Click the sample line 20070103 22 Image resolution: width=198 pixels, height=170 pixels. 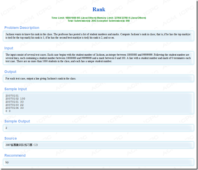tap(15, 105)
